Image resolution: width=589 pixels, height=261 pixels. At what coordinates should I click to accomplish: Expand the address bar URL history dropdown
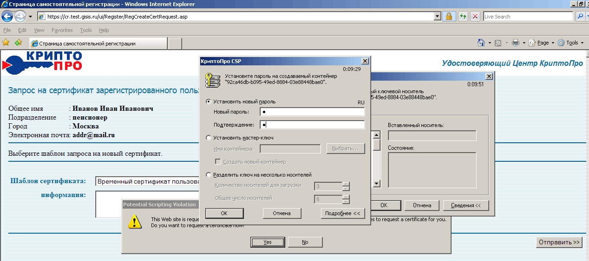(x=437, y=16)
